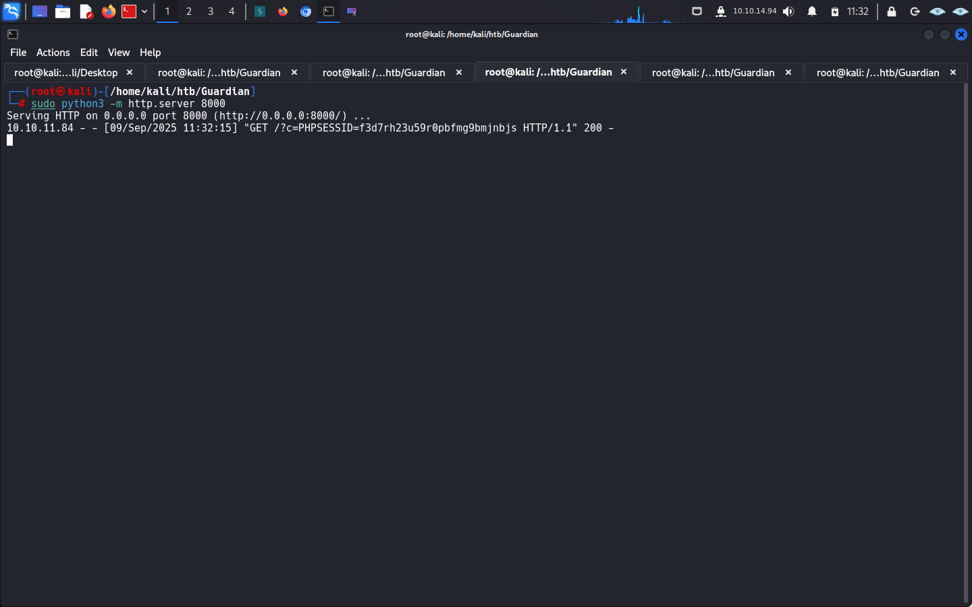This screenshot has height=607, width=972.
Task: Click the PHPSESSID GET request log line
Action: pos(310,128)
